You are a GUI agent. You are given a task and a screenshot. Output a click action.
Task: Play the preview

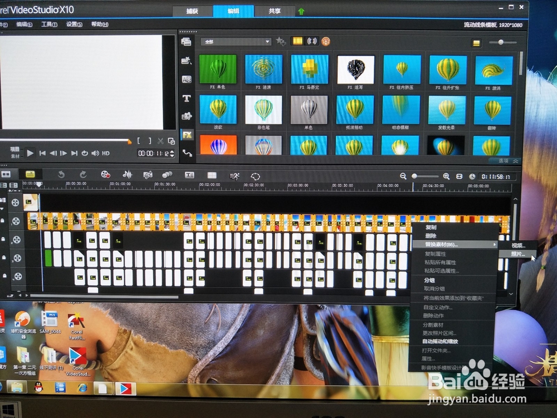pos(30,153)
